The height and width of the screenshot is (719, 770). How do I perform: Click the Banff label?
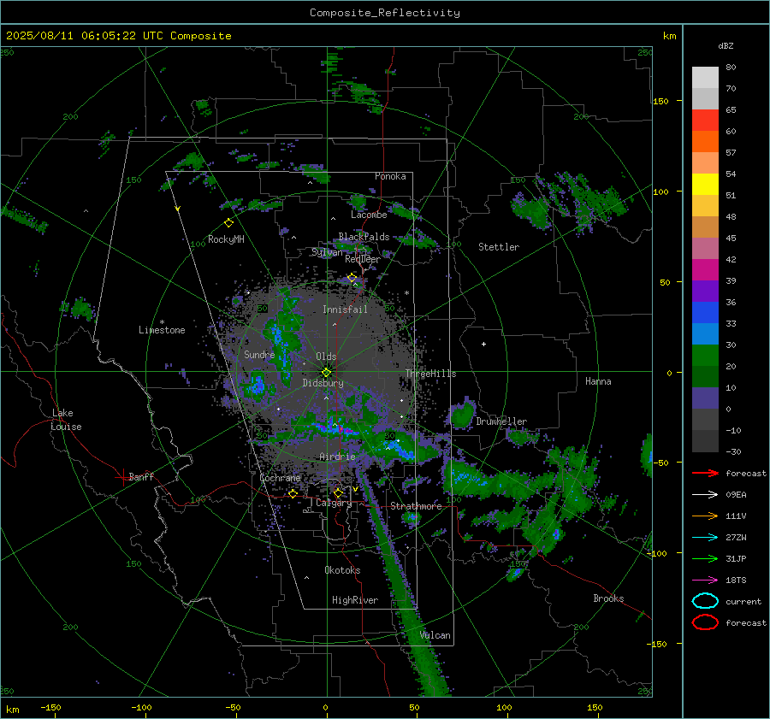(141, 477)
